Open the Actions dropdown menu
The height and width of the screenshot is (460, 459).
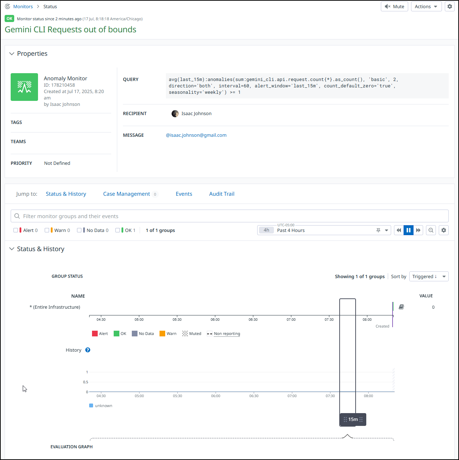(x=426, y=6)
